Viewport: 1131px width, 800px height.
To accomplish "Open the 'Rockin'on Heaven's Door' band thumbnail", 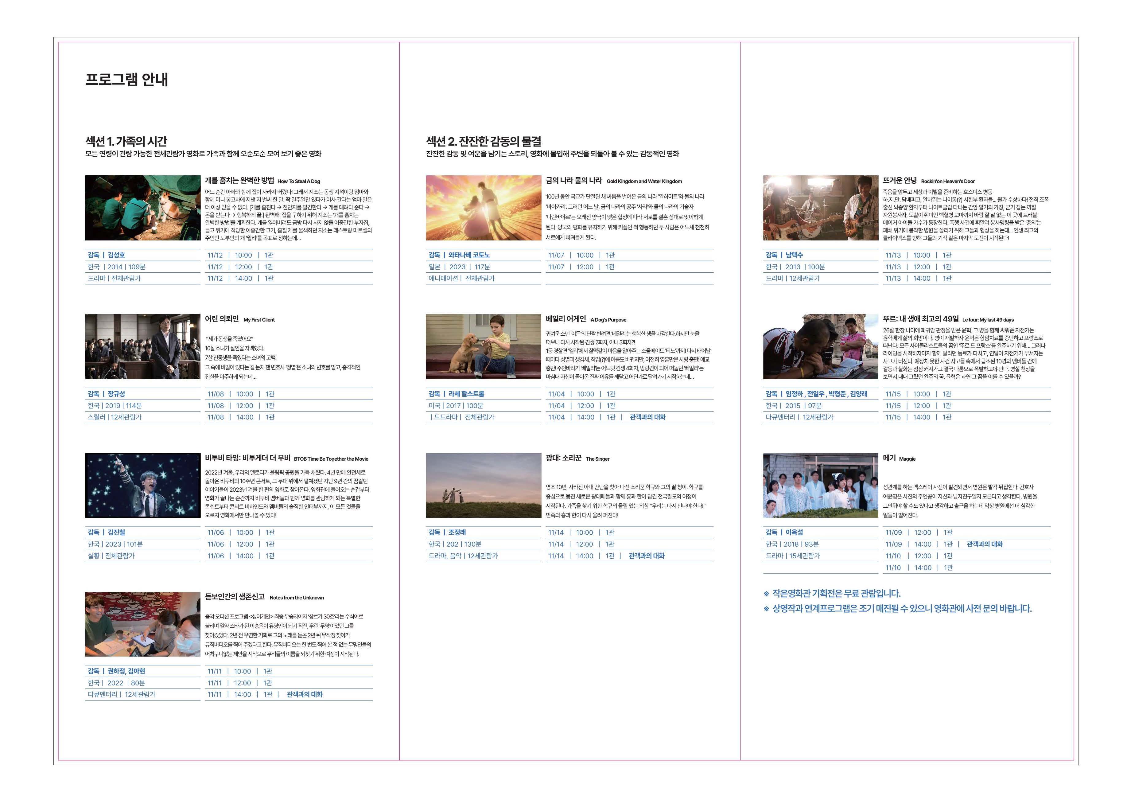I will click(x=821, y=208).
